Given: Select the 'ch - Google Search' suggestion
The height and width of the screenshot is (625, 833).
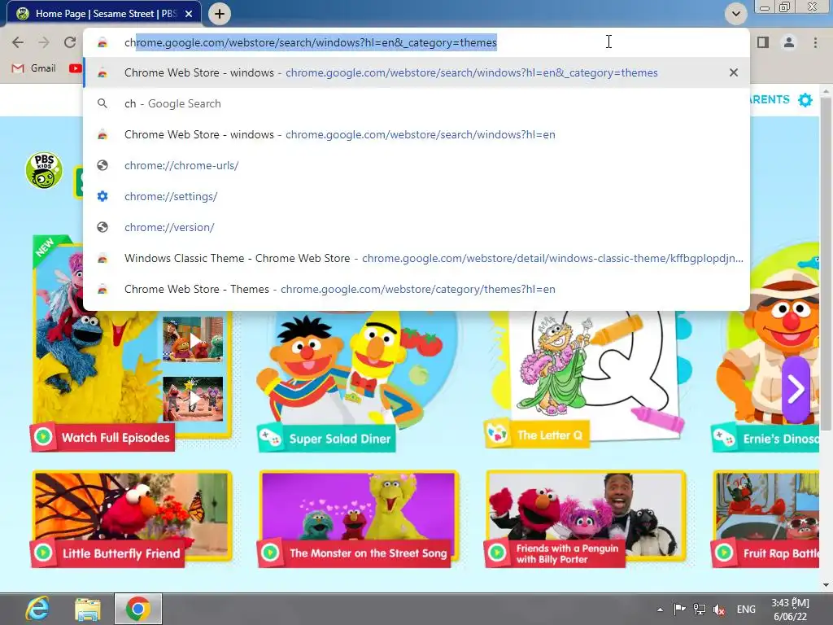Looking at the screenshot, I should tap(416, 103).
